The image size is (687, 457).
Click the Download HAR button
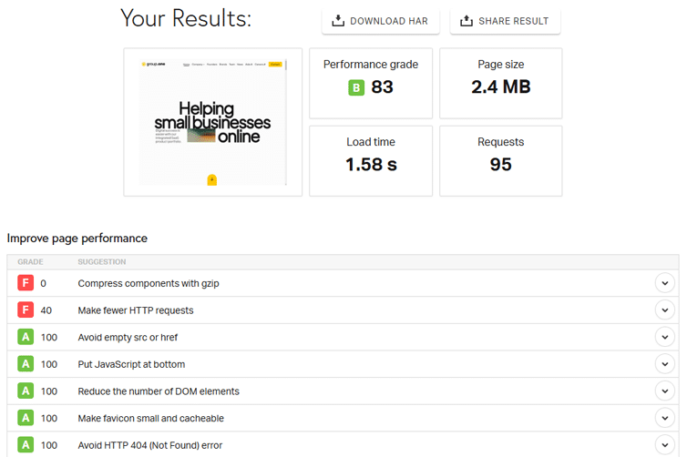380,21
